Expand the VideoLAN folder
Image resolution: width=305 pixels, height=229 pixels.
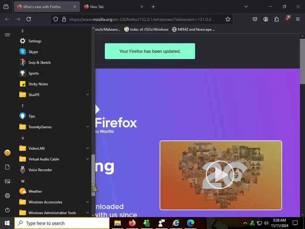[x=55, y=148]
